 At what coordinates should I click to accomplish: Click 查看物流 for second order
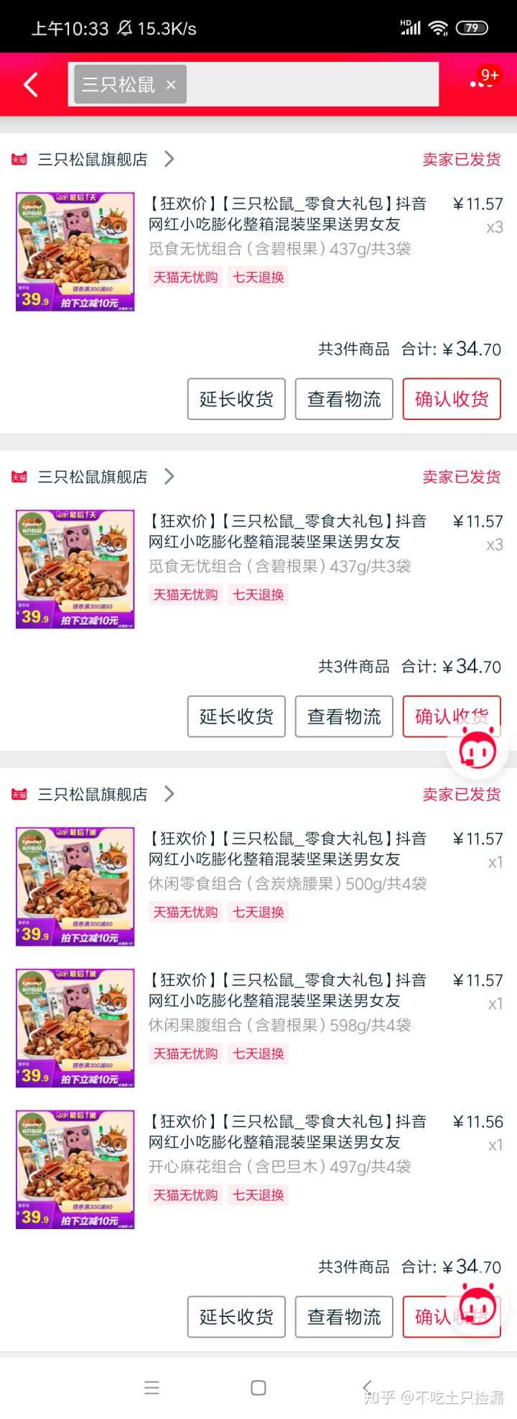click(x=344, y=716)
